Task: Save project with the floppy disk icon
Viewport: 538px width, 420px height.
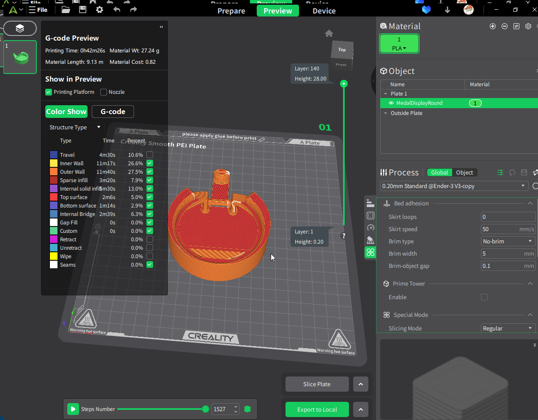Action: click(82, 9)
